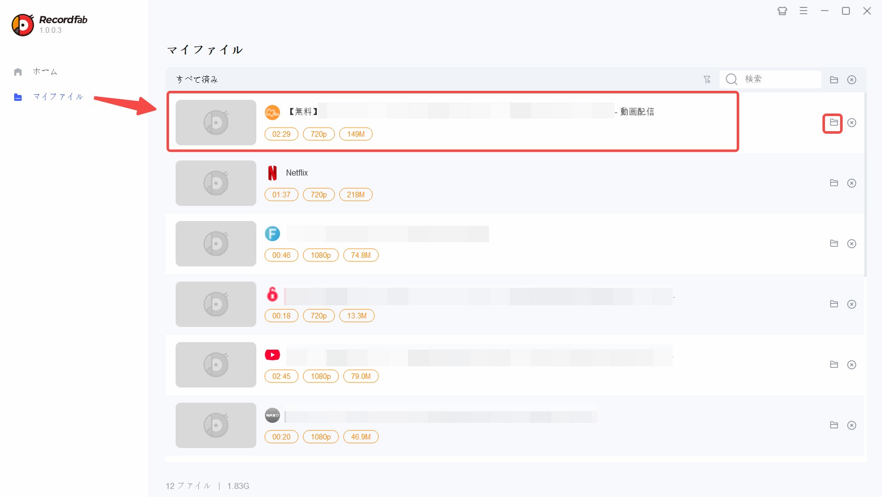Delete the Netflix recording entry
The image size is (882, 497).
coord(851,183)
